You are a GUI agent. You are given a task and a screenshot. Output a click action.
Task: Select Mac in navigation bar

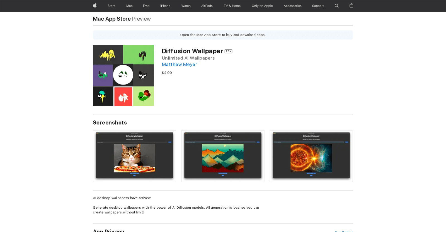[x=129, y=6]
